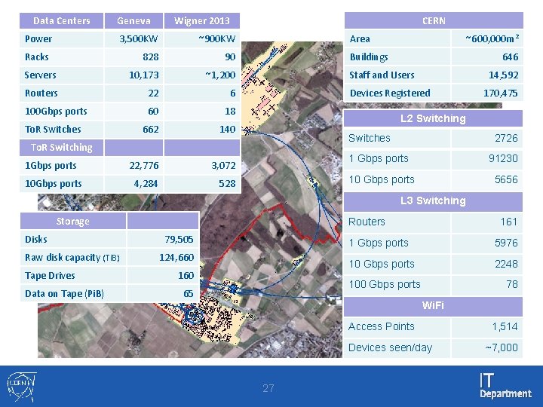The width and height of the screenshot is (543, 407).
Task: Select the 2248 L3 10 Gbps ports value
Action: tap(506, 264)
